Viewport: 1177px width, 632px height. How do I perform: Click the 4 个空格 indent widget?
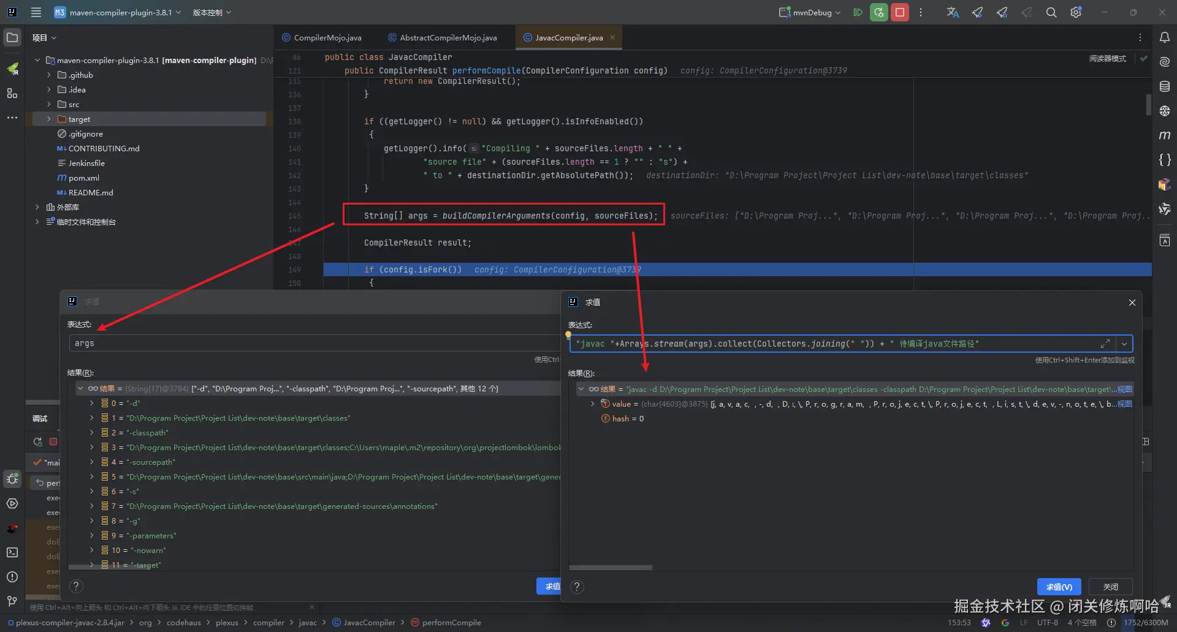pos(1082,623)
